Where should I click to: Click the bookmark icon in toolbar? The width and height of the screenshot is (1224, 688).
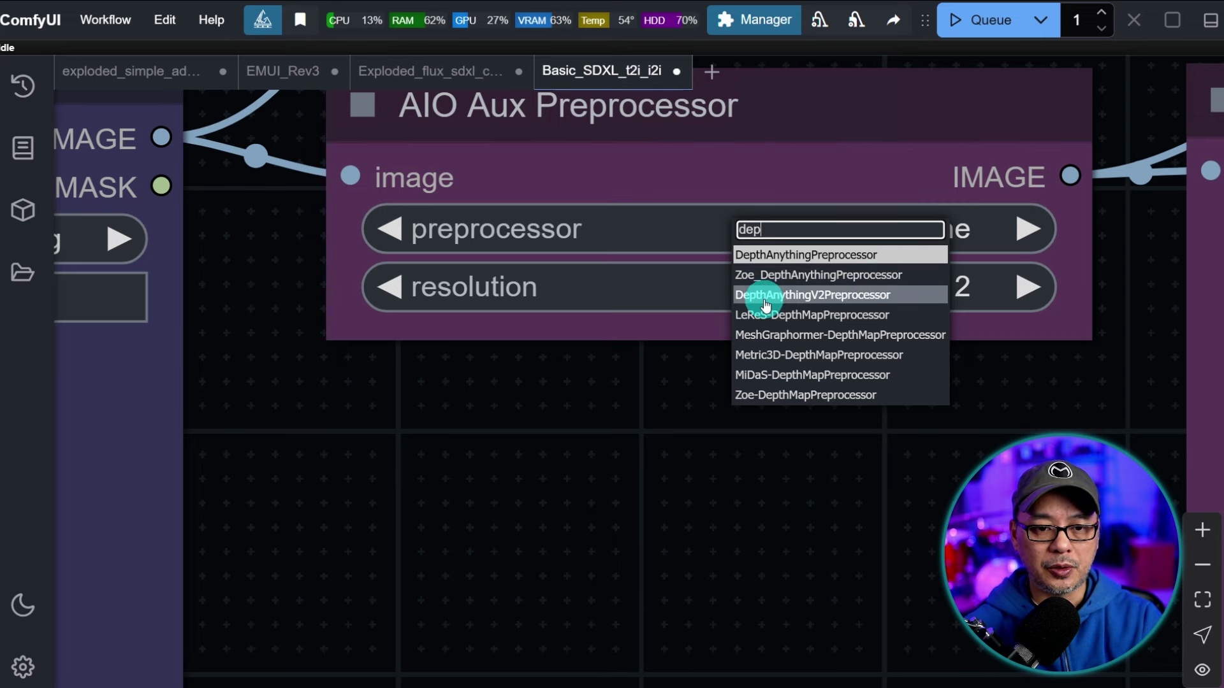300,20
